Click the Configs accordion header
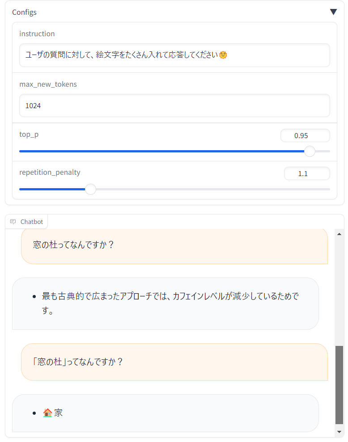The image size is (348, 442). click(x=24, y=12)
